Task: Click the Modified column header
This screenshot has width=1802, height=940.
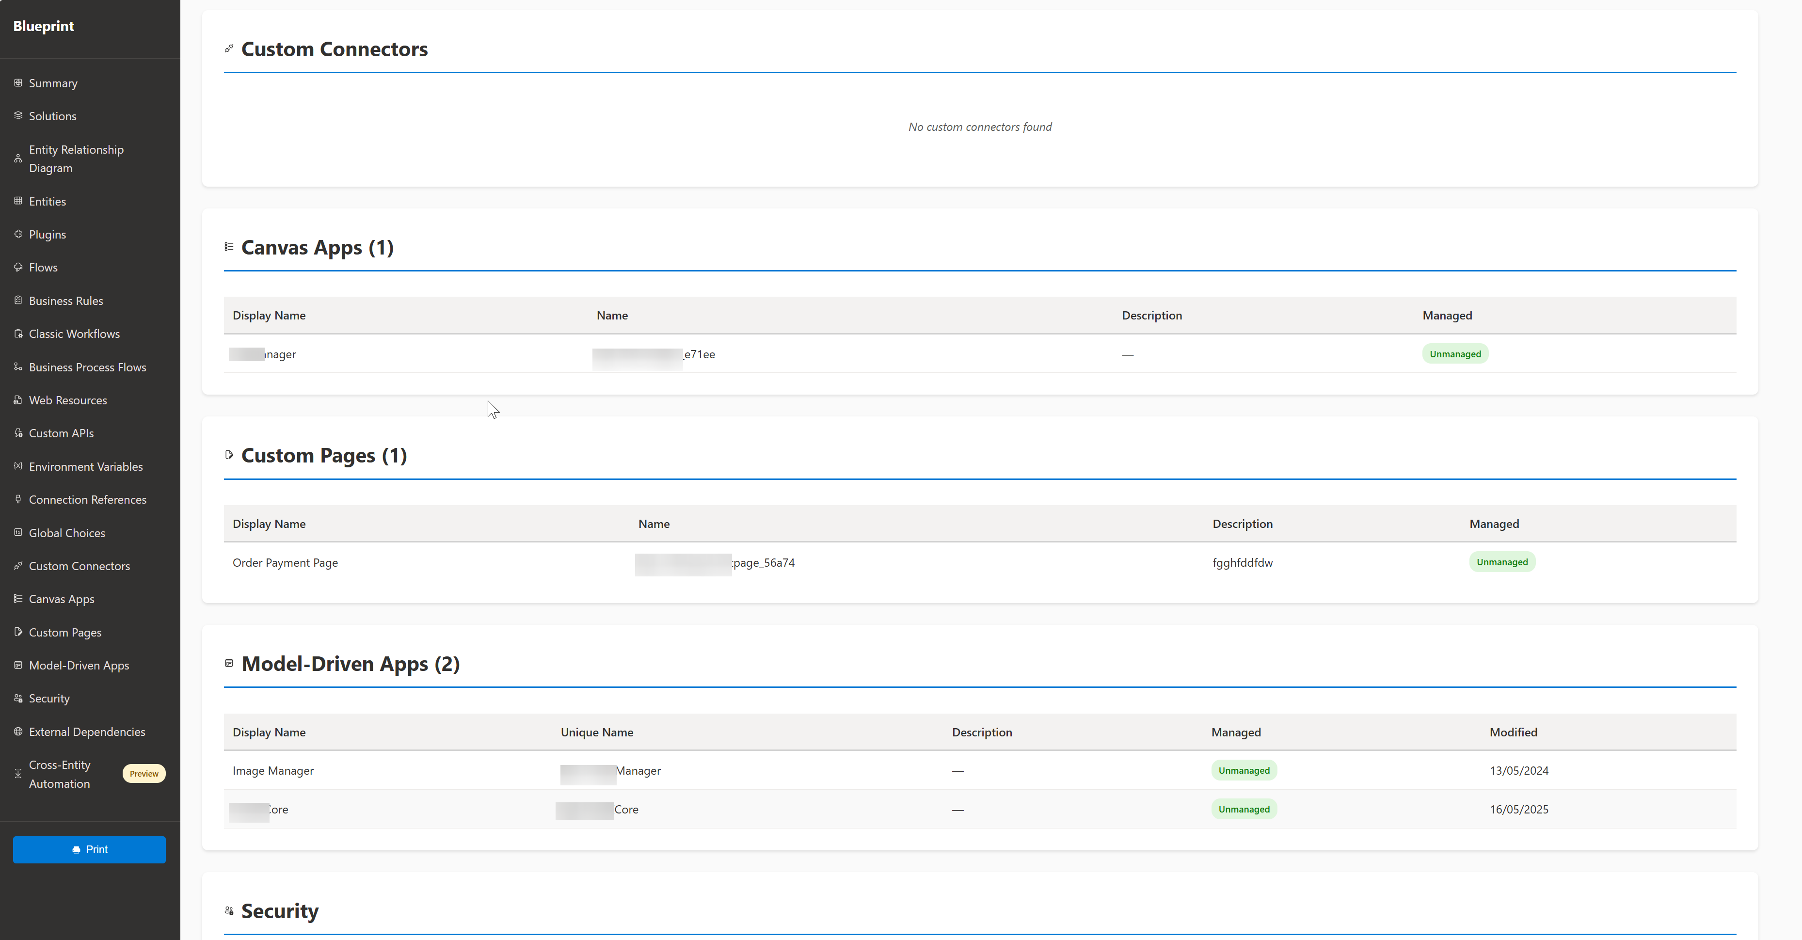Action: click(1513, 732)
